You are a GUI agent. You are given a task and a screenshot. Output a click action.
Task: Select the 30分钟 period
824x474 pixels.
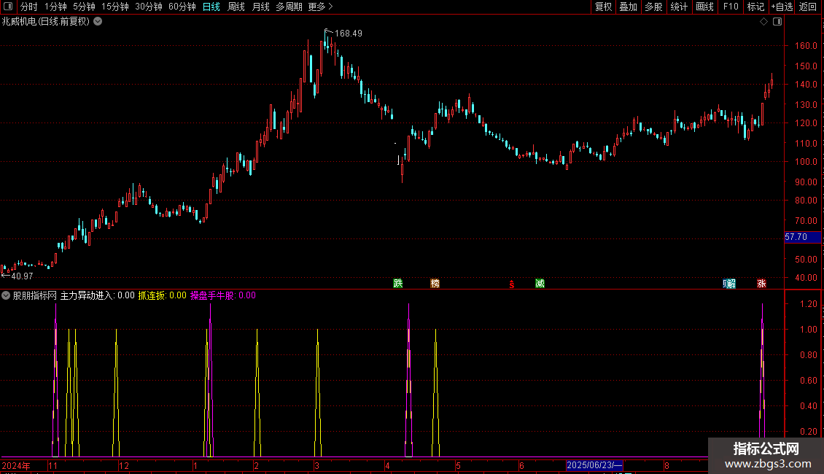(149, 7)
